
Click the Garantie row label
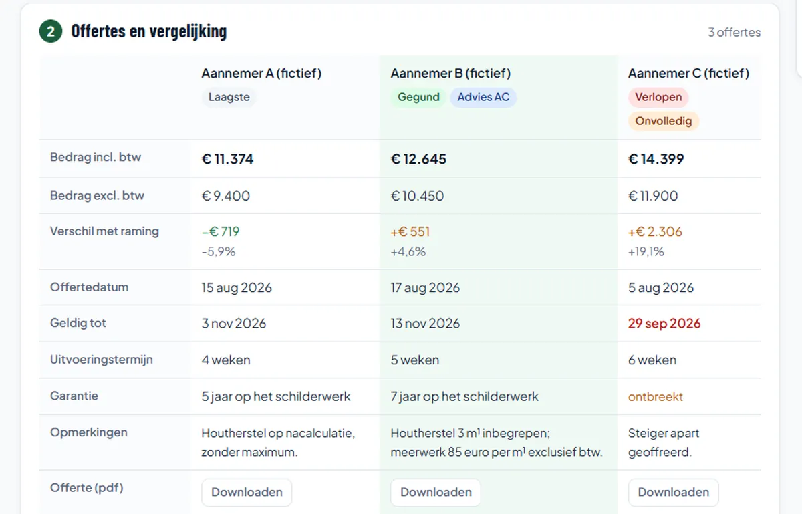coord(74,396)
